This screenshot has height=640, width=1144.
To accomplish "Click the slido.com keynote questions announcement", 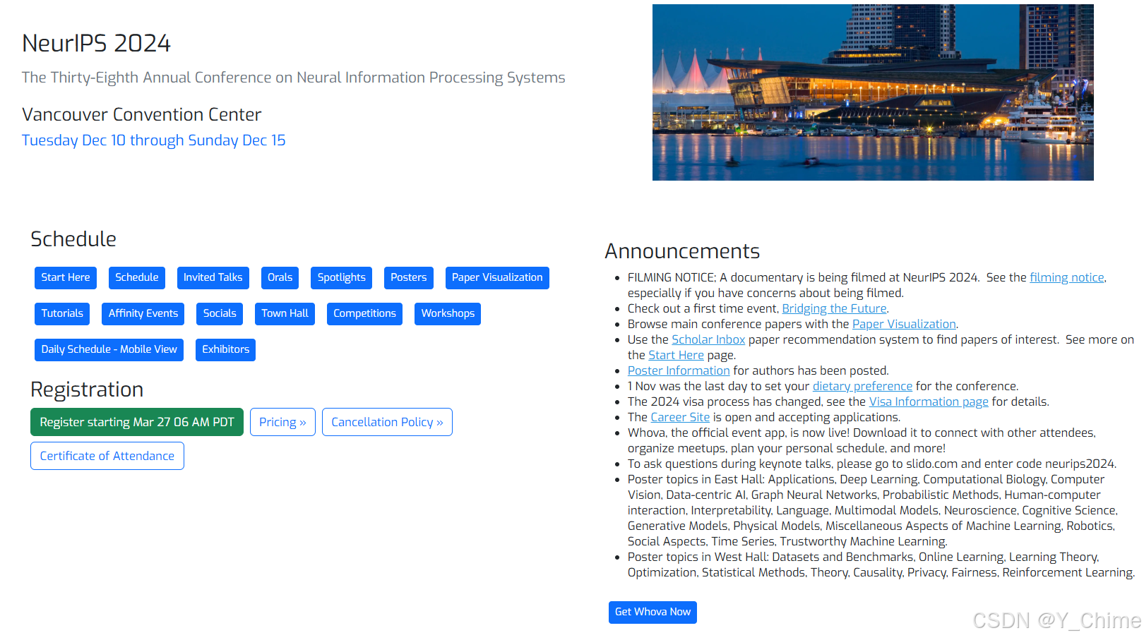I will 872,464.
